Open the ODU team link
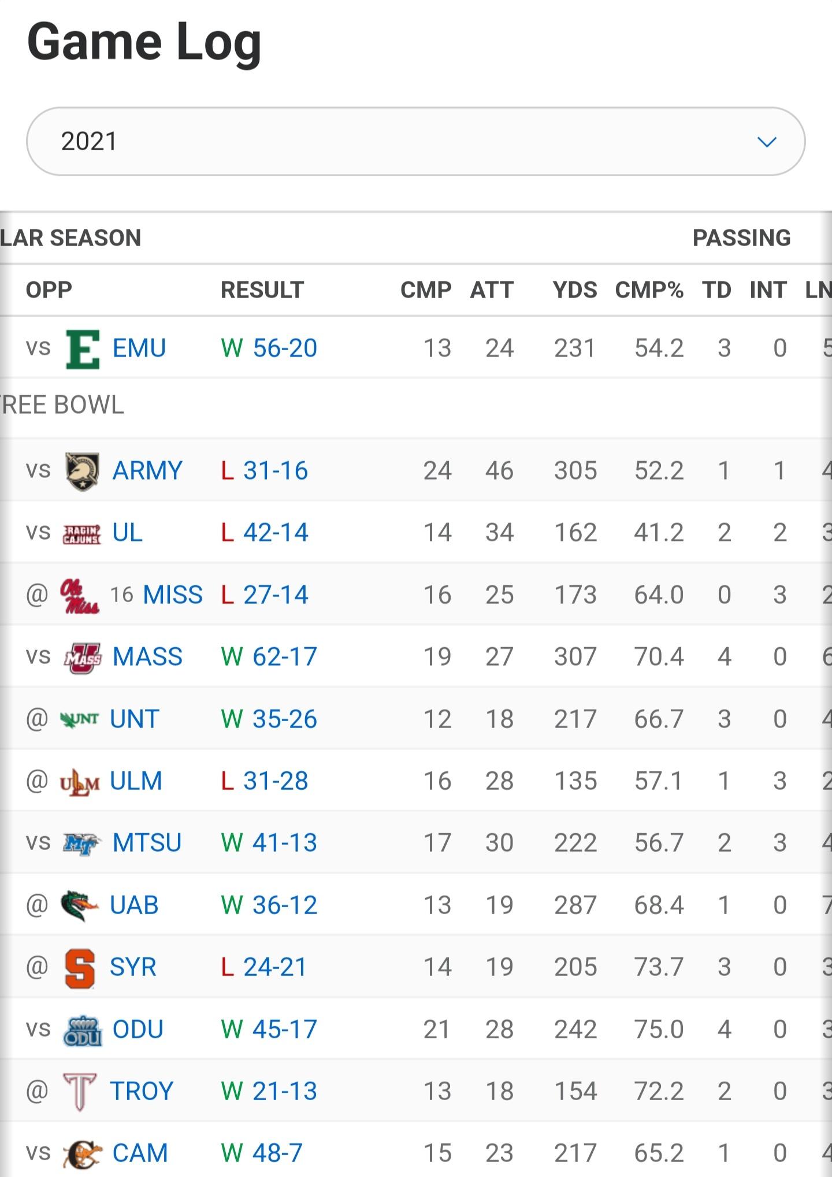This screenshot has width=832, height=1177. [138, 1030]
